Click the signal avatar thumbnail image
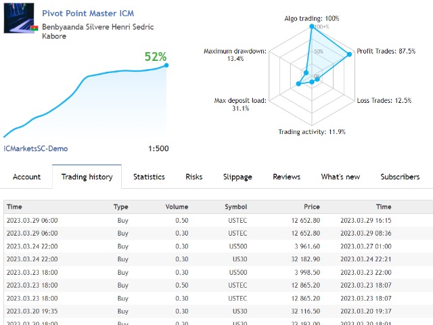433x325 pixels. pos(19,18)
